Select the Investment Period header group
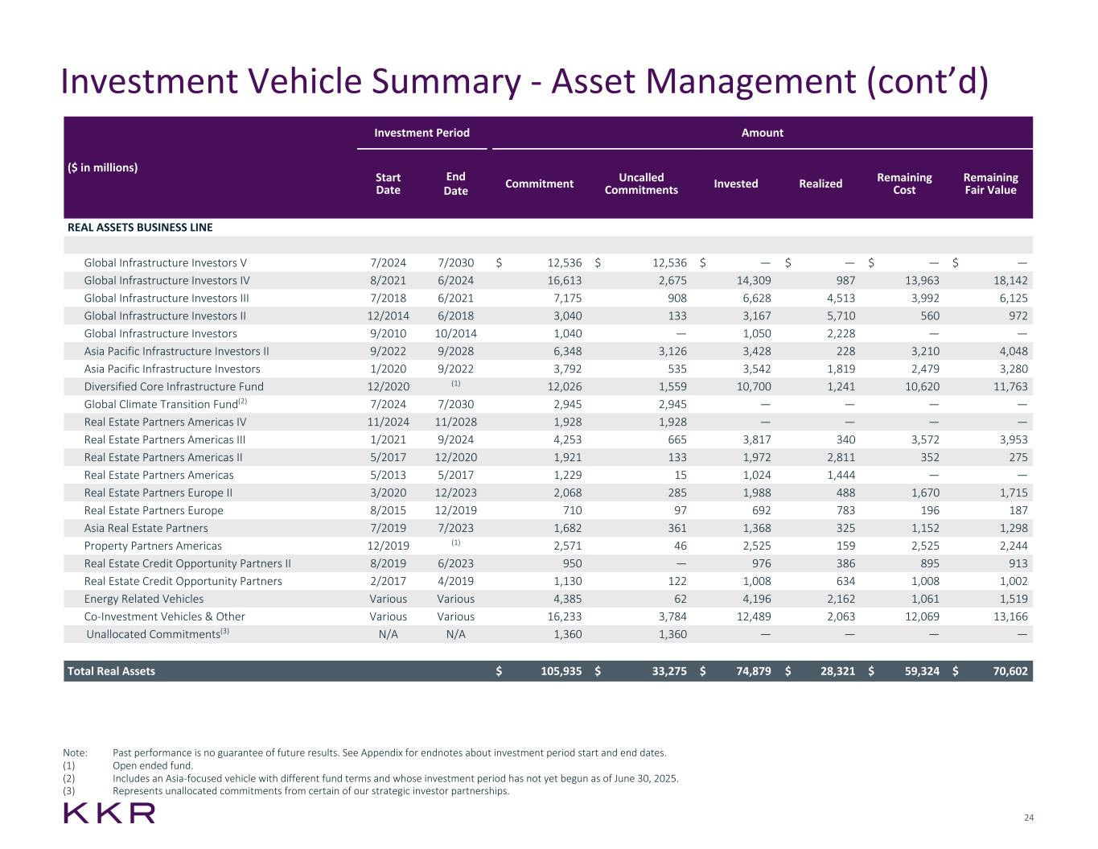The height and width of the screenshot is (849, 1098). click(x=422, y=133)
